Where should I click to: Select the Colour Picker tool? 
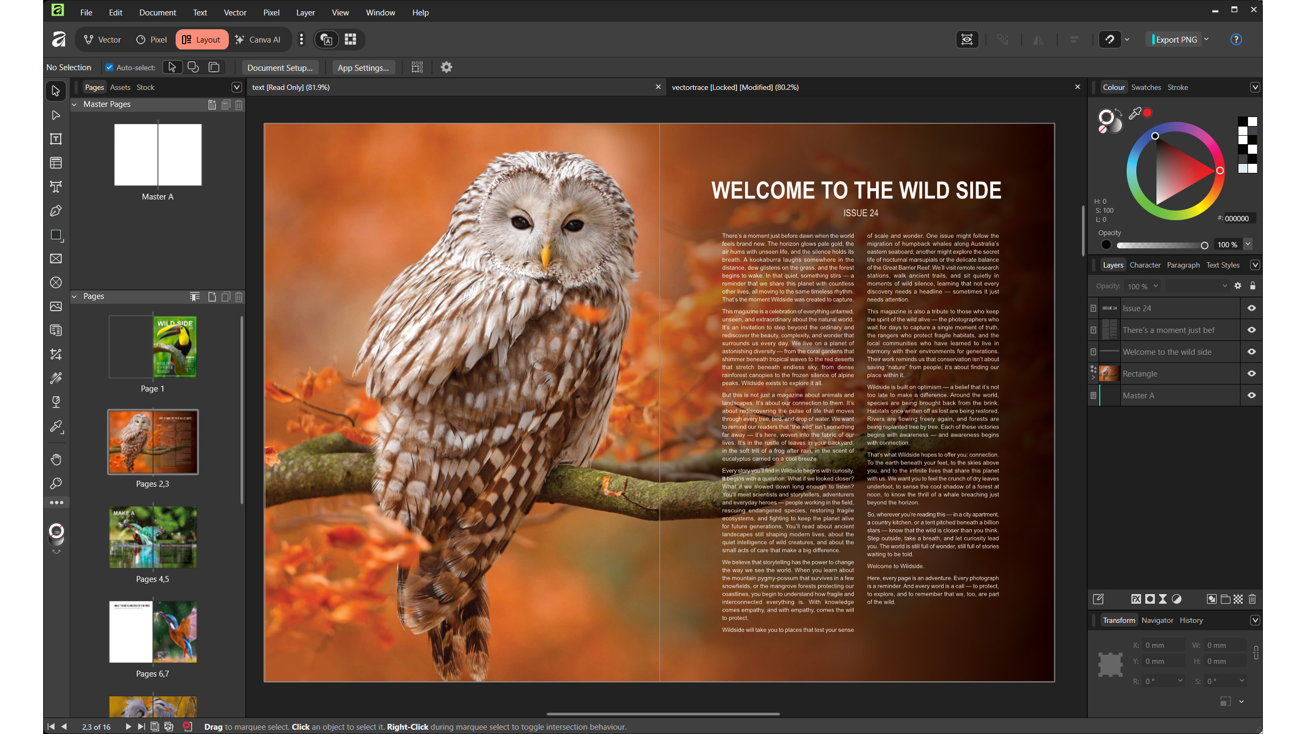tap(56, 427)
